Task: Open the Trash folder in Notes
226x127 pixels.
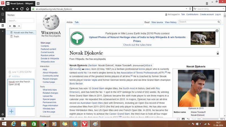Action: (16, 36)
